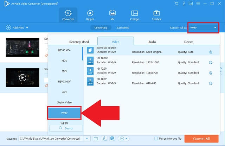Remove the second file with X
This screenshot has width=225, height=146.
(221, 68)
